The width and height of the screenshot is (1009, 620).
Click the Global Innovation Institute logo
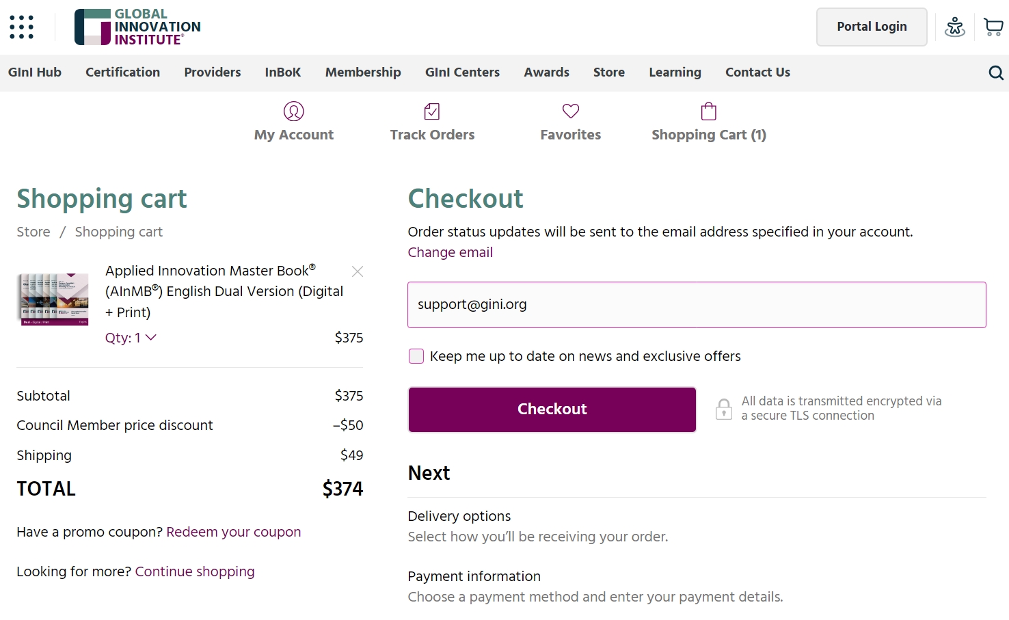(137, 27)
